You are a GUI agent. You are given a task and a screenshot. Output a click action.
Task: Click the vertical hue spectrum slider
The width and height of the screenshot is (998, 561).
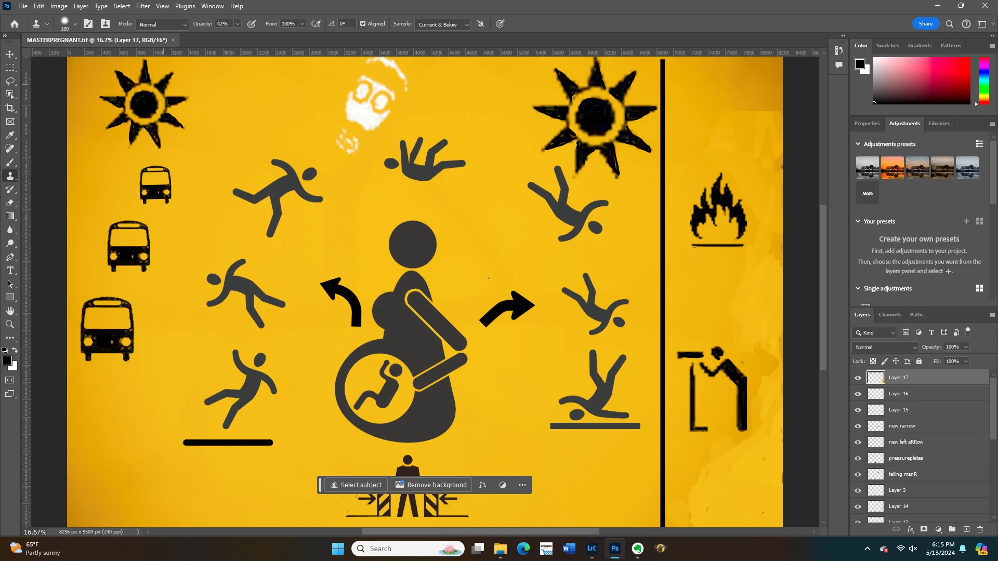(x=984, y=81)
